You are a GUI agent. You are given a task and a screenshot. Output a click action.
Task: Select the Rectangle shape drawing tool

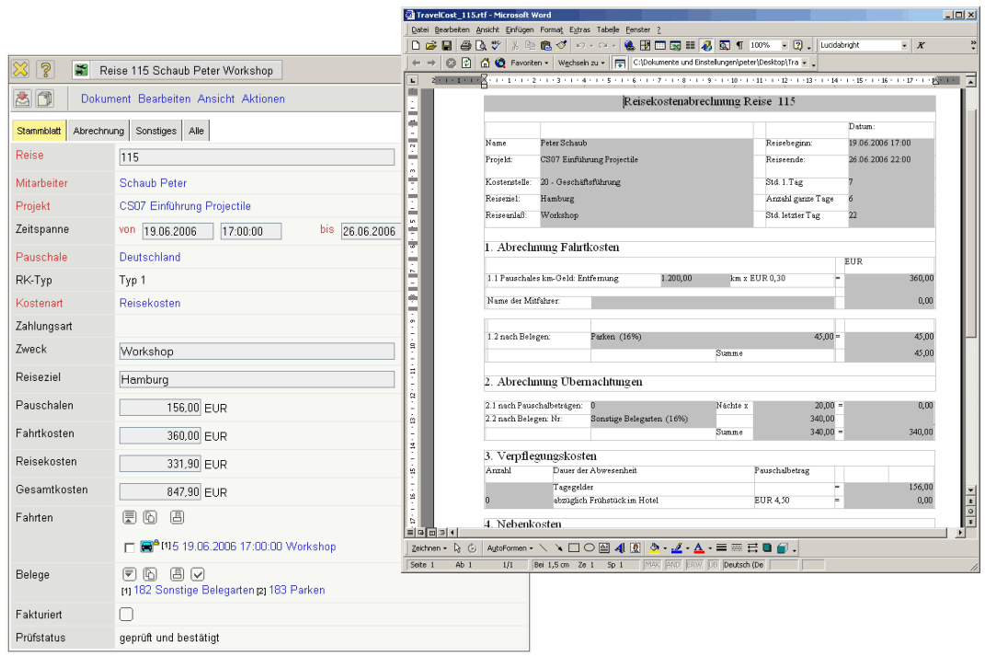pos(574,547)
